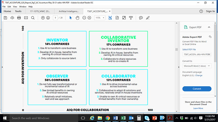The height and width of the screenshot is (122, 218).
Task: Select the Highlight pen tool
Action: coord(148,18)
